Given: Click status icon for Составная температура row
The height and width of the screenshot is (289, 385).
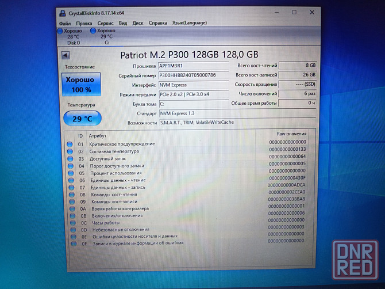Looking at the screenshot, I should point(70,151).
